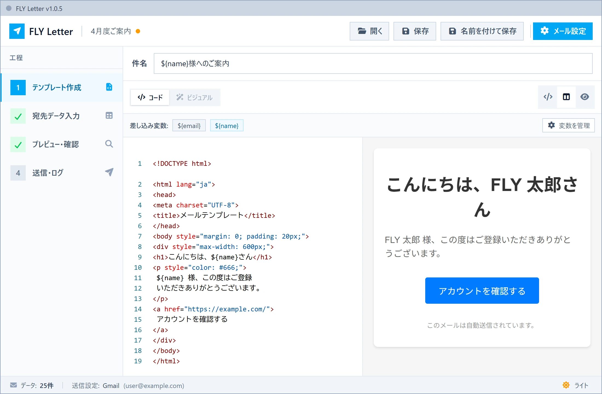602x394 pixels.
Task: Click the paper plane icon beside 送信・ログ
Action: tap(109, 172)
